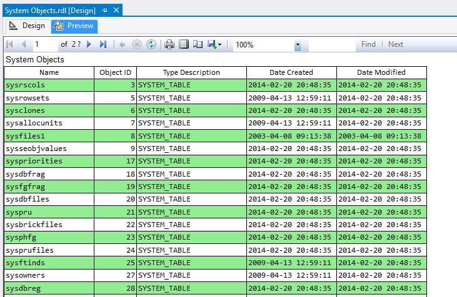This screenshot has height=297, width=457.
Task: Click Date Created of sysallocunits row
Action: [291, 123]
